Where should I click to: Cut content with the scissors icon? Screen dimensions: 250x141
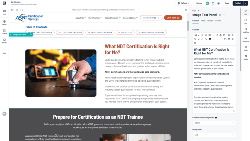click(x=232, y=39)
